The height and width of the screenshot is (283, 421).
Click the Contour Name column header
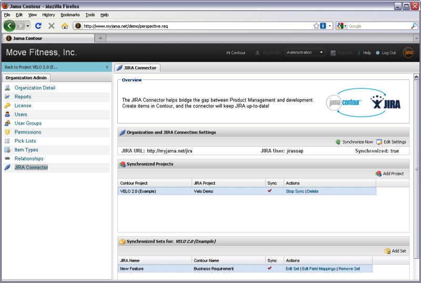pos(228,260)
